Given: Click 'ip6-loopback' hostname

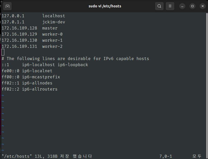Looking at the screenshot, I should pyautogui.click(x=73, y=65).
